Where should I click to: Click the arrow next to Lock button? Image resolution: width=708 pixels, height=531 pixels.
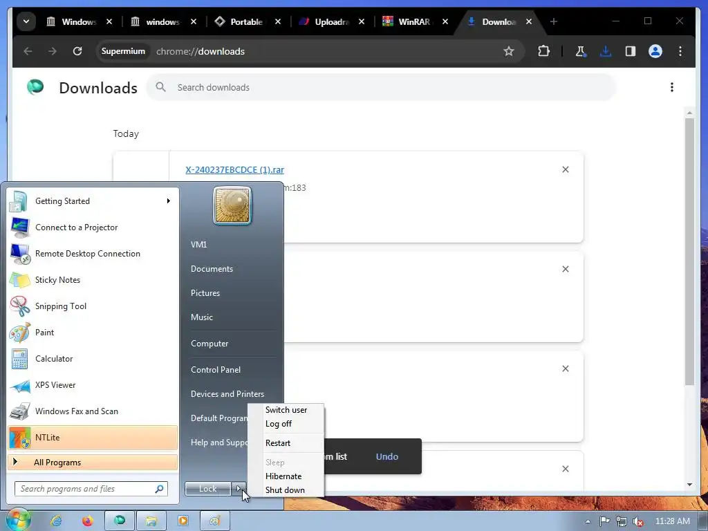239,489
